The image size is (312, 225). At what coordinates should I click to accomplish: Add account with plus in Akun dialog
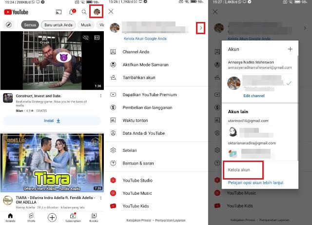pyautogui.click(x=290, y=49)
